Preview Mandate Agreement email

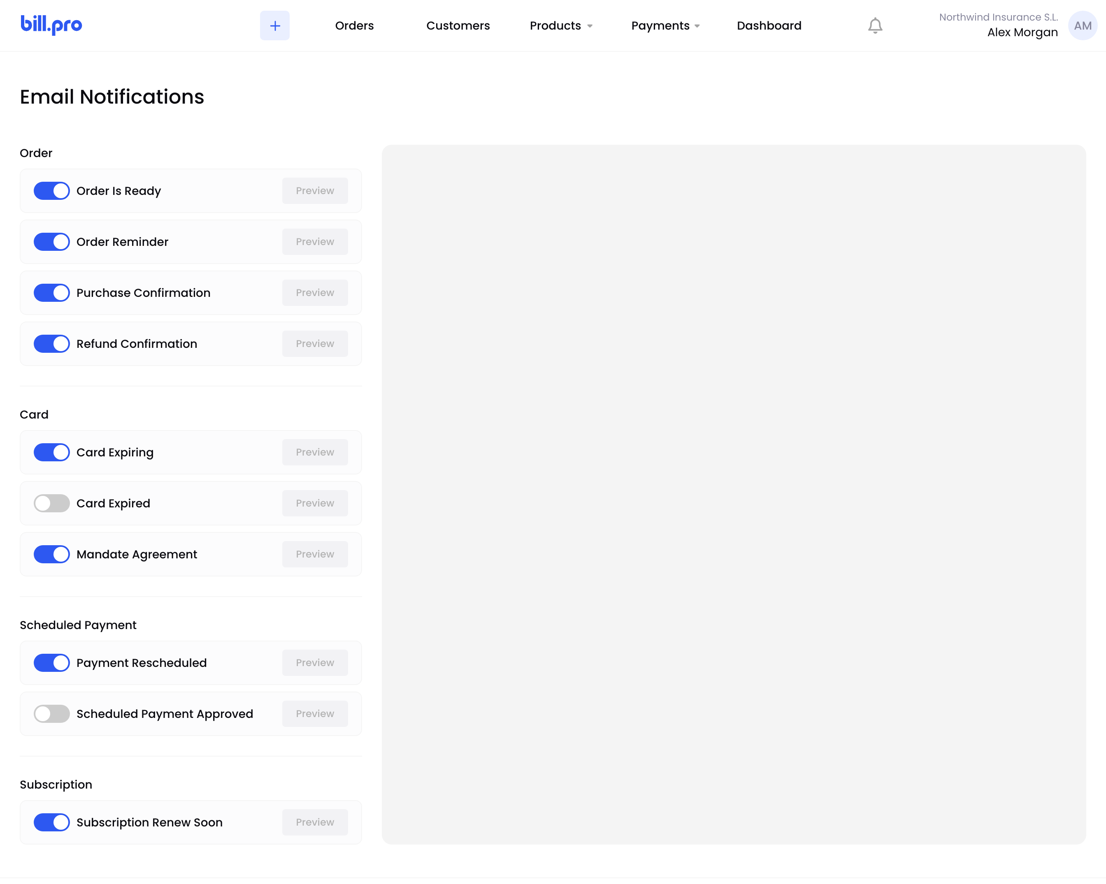315,554
